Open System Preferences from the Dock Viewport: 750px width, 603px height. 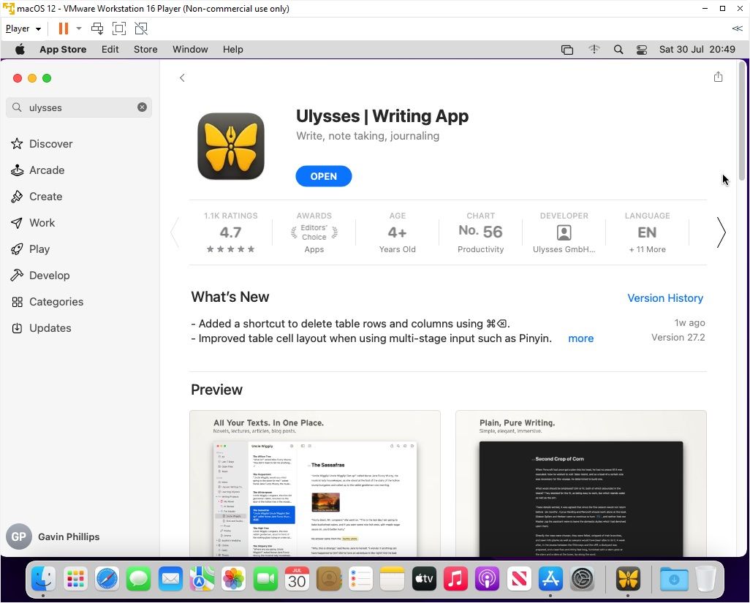(583, 579)
